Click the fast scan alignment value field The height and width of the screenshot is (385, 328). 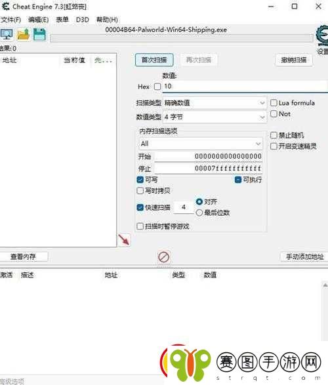(184, 207)
